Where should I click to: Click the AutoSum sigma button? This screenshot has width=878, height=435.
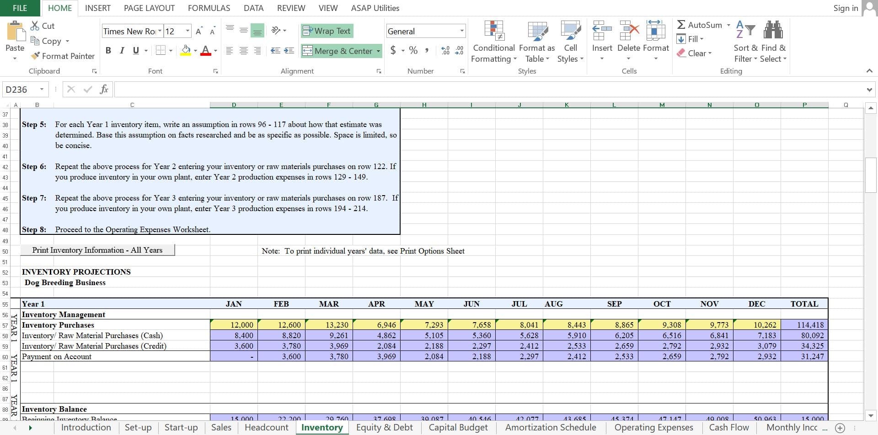tap(699, 25)
